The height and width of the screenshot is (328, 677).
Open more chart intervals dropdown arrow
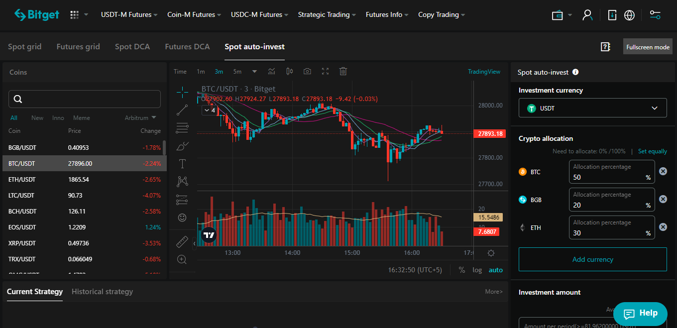pos(254,71)
